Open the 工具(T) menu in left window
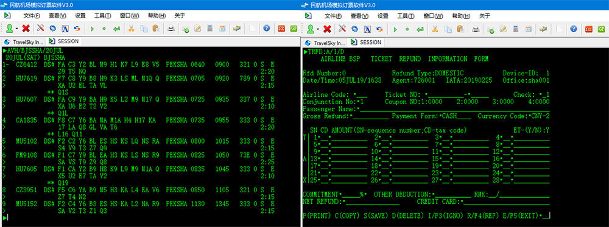609x227 pixels. click(102, 16)
